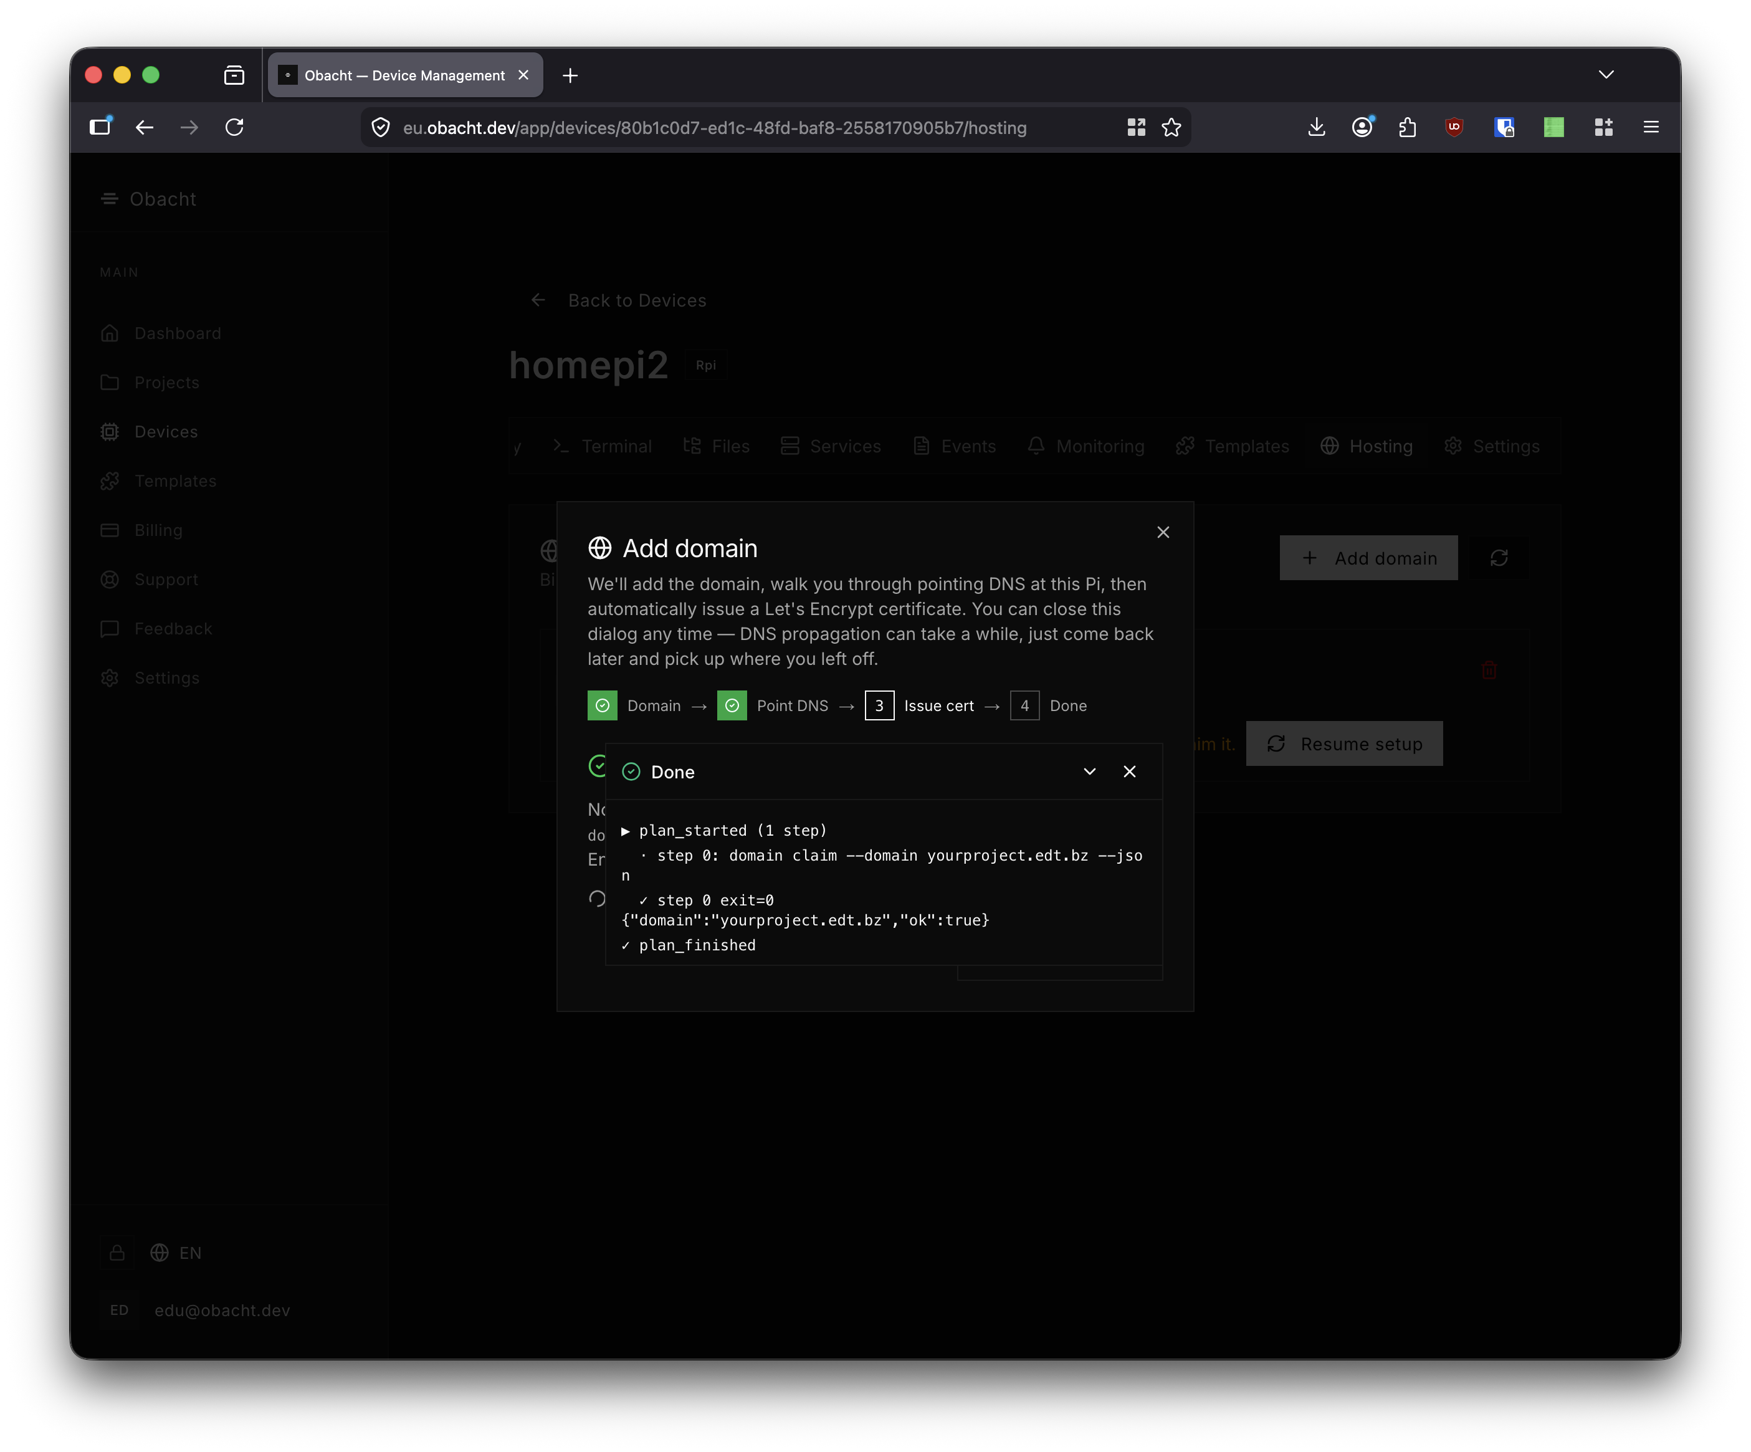Select step 3 Issue cert
This screenshot has height=1452, width=1751.
[x=919, y=705]
